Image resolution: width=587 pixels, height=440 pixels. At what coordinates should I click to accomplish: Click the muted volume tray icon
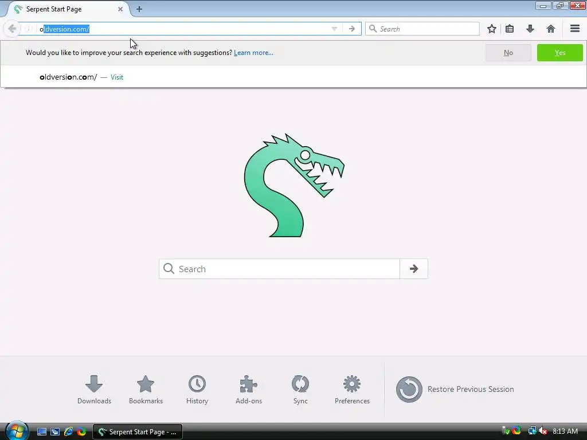click(x=543, y=431)
